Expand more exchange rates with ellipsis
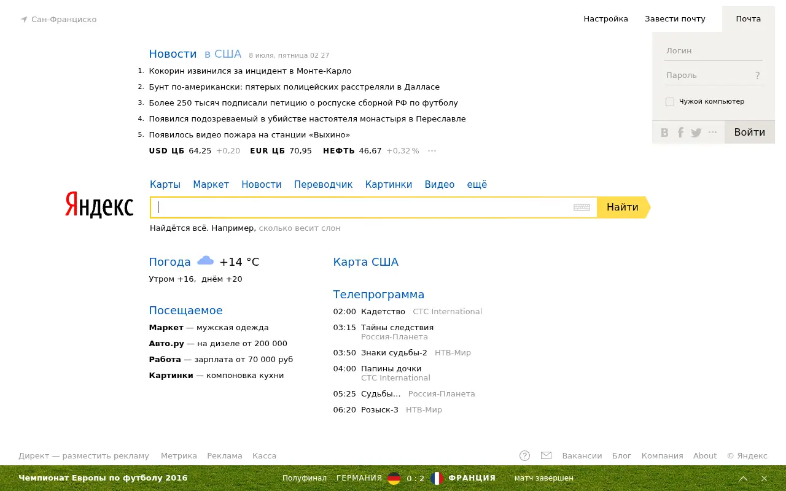The height and width of the screenshot is (491, 786). click(432, 150)
